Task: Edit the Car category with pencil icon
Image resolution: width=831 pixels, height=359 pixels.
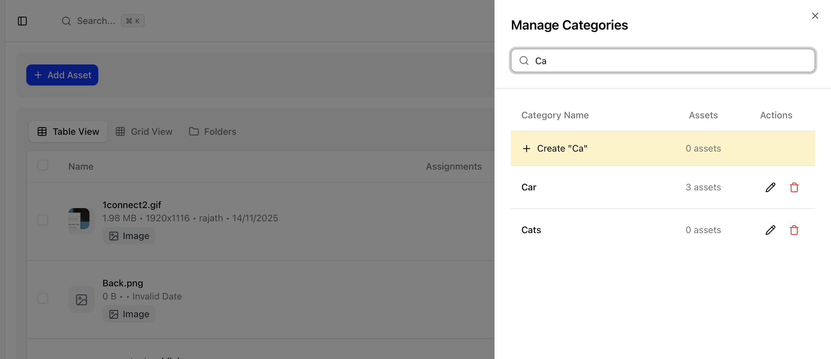Action: 770,187
